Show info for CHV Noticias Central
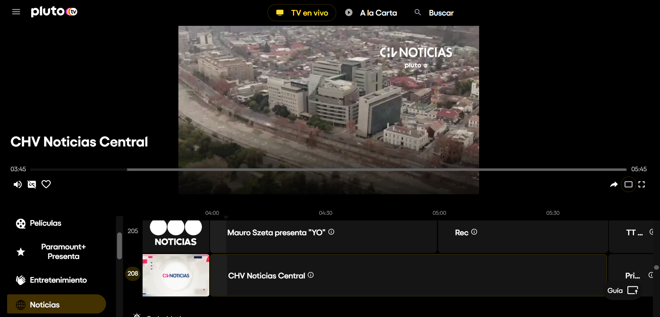660x317 pixels. (x=311, y=275)
